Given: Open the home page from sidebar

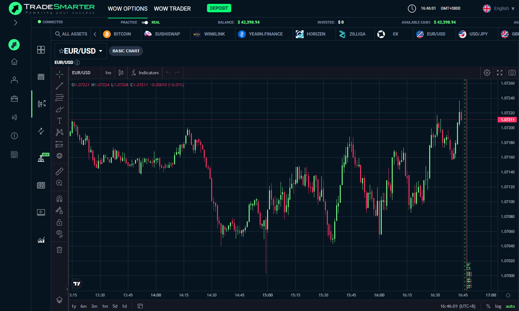Looking at the screenshot, I should [x=14, y=62].
